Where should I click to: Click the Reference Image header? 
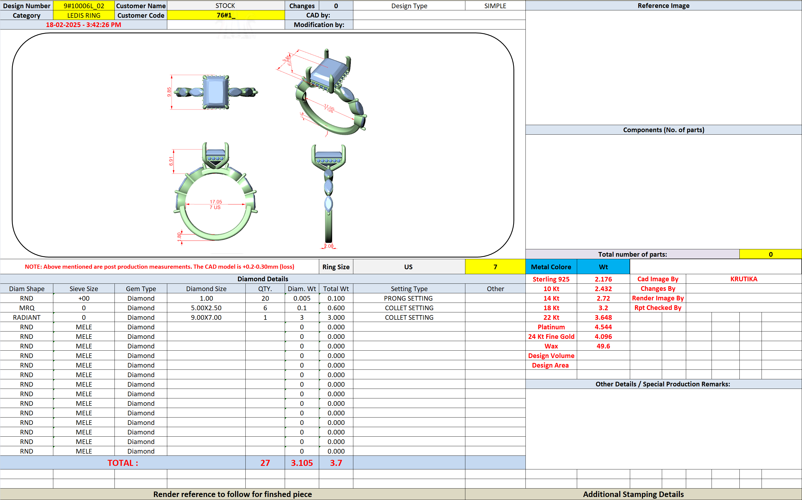(663, 6)
